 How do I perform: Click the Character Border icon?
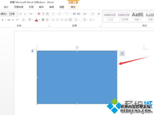pos(47,14)
